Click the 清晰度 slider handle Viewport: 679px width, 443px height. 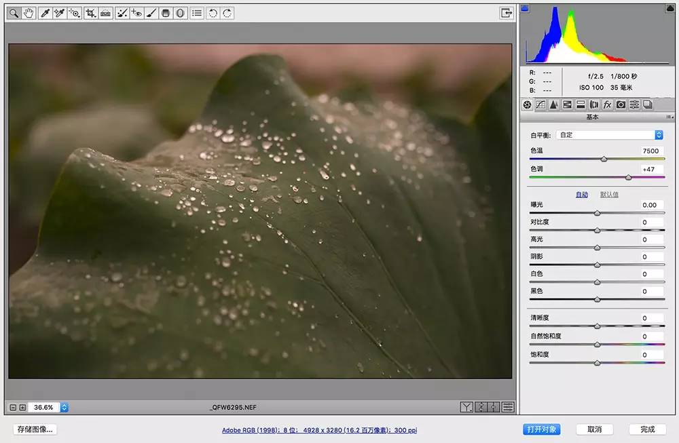click(x=597, y=326)
